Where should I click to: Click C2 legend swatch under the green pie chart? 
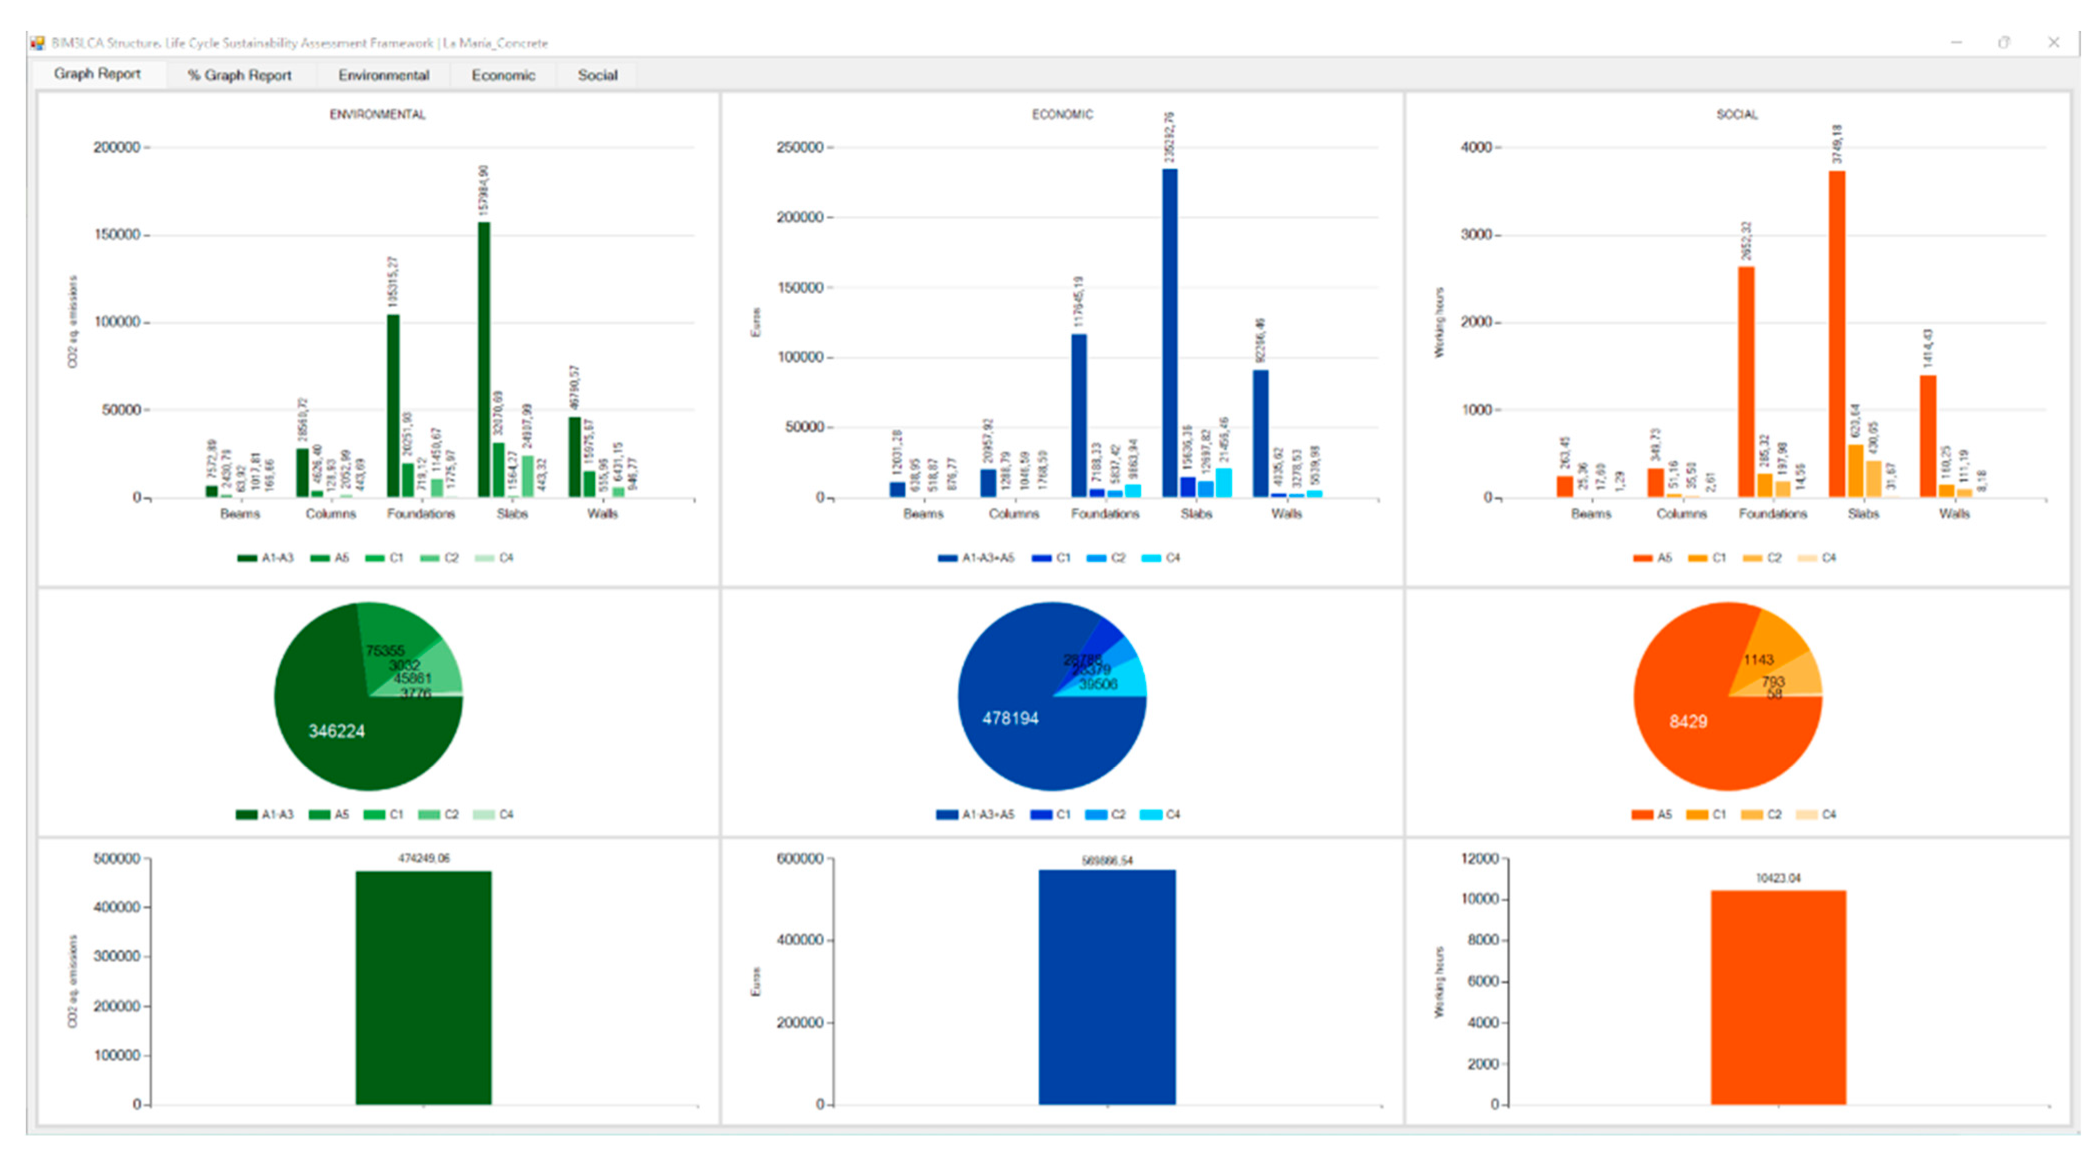coord(428,815)
